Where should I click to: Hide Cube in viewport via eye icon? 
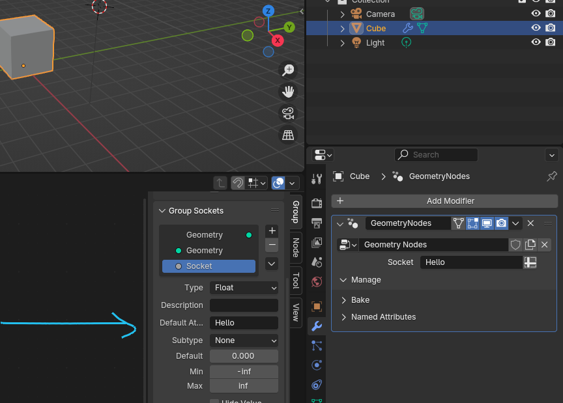(536, 27)
